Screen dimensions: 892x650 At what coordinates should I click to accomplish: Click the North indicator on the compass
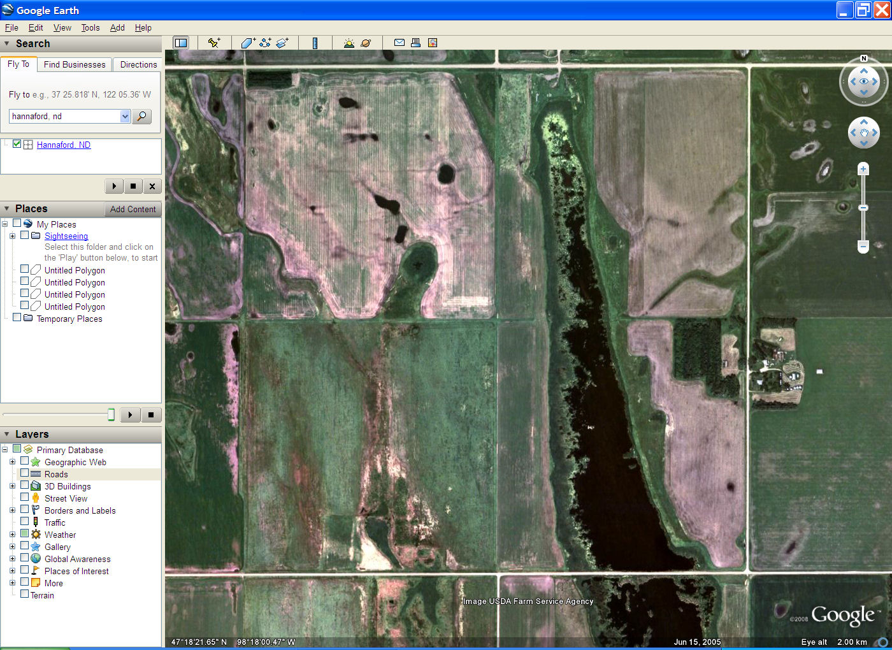(864, 59)
